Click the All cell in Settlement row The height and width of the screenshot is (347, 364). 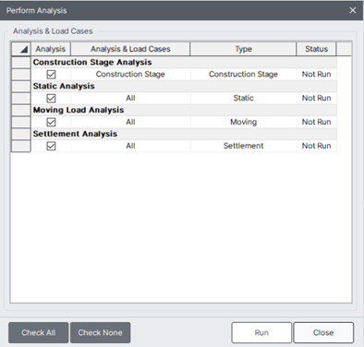click(130, 146)
